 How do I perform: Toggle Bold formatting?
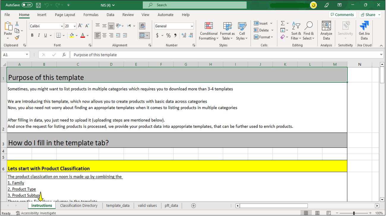(x=32, y=36)
